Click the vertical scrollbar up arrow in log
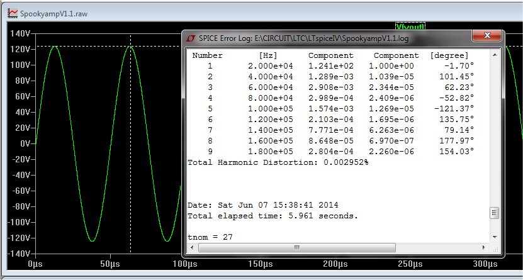The width and height of the screenshot is (523, 280). (x=494, y=54)
